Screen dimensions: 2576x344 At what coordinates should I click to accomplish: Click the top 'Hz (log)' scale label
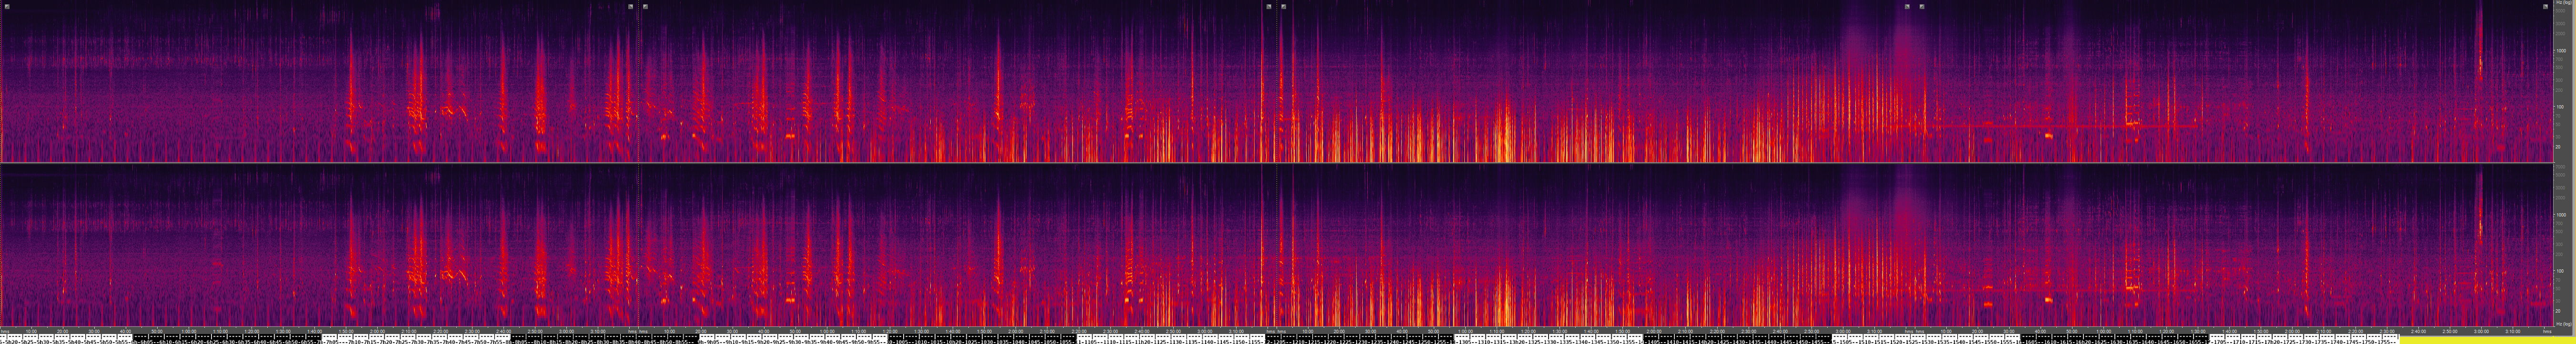2562,3
